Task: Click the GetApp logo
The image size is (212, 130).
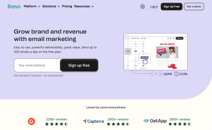Action: point(155,121)
